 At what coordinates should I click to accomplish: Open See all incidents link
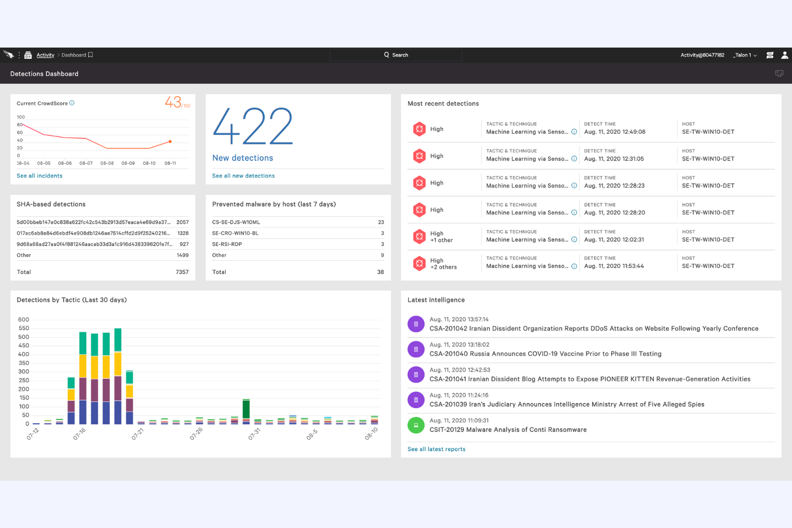(x=39, y=175)
